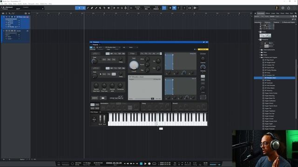Image resolution: width=298 pixels, height=167 pixels.
Task: Click the Mod A button in Presence
Action: (x=92, y=108)
